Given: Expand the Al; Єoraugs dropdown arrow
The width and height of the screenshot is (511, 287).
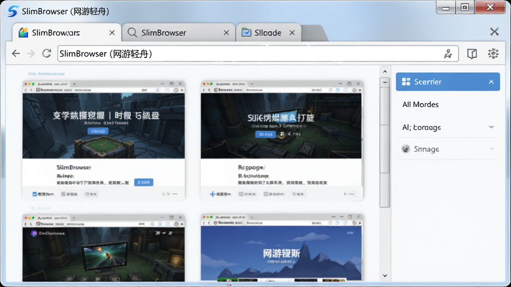Looking at the screenshot, I should pos(492,127).
